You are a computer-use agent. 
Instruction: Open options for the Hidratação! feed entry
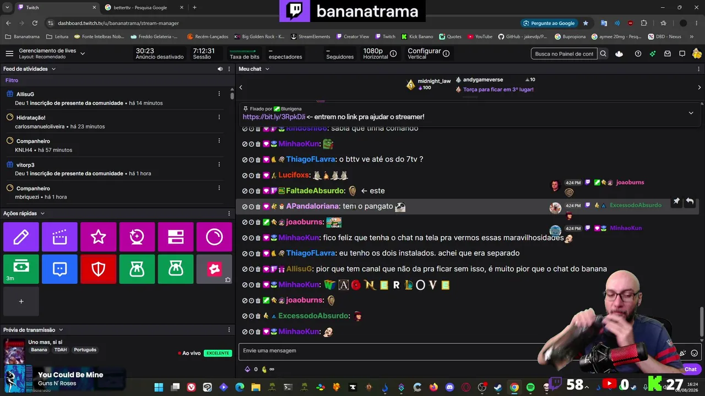pyautogui.click(x=219, y=117)
